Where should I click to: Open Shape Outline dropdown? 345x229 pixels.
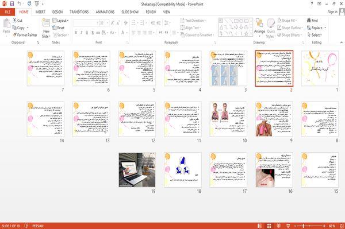(290, 28)
